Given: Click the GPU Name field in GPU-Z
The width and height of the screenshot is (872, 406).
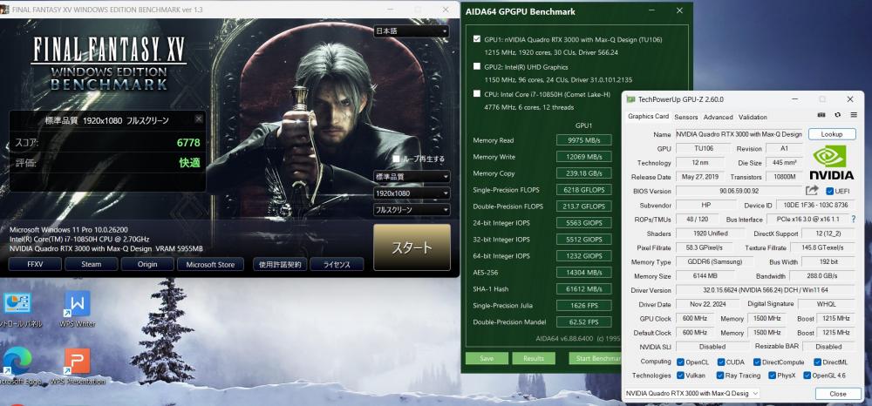Looking at the screenshot, I should click(x=739, y=134).
